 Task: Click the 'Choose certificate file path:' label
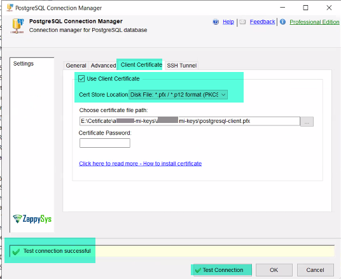click(113, 110)
